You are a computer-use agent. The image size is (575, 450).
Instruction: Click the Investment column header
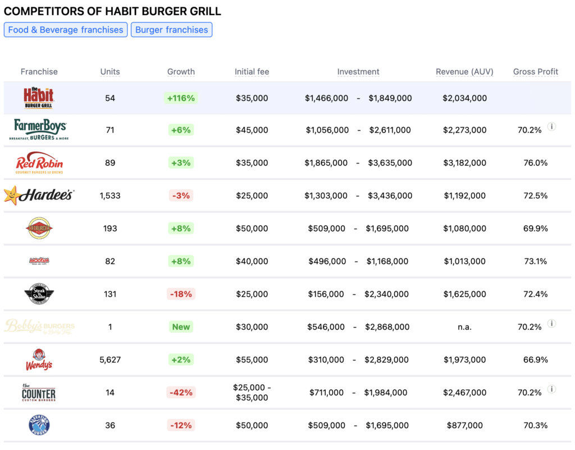(x=358, y=71)
